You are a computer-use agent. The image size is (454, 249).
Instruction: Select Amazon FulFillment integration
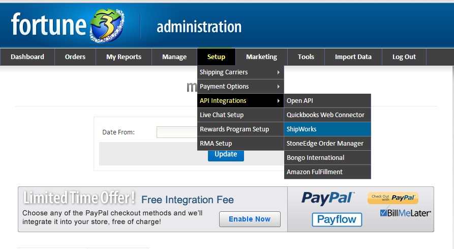(x=327, y=172)
